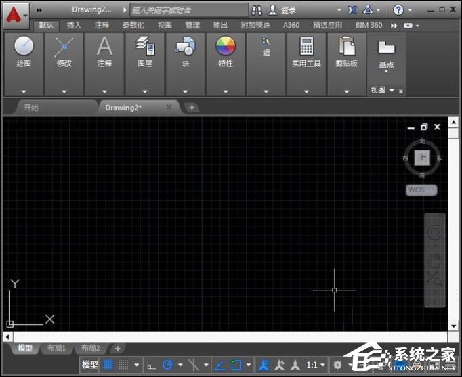
Task: Click the horizontal scrollbar left arrow
Action: coord(7,337)
